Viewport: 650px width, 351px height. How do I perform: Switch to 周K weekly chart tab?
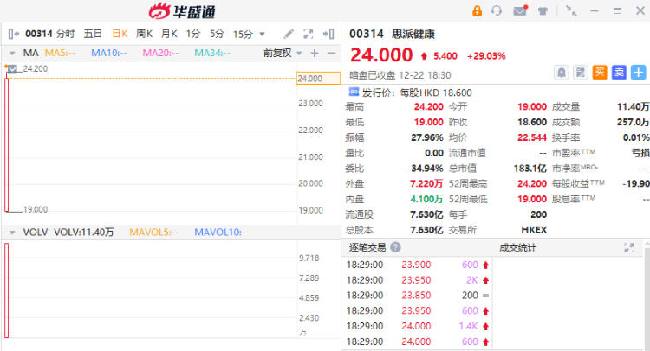[144, 34]
